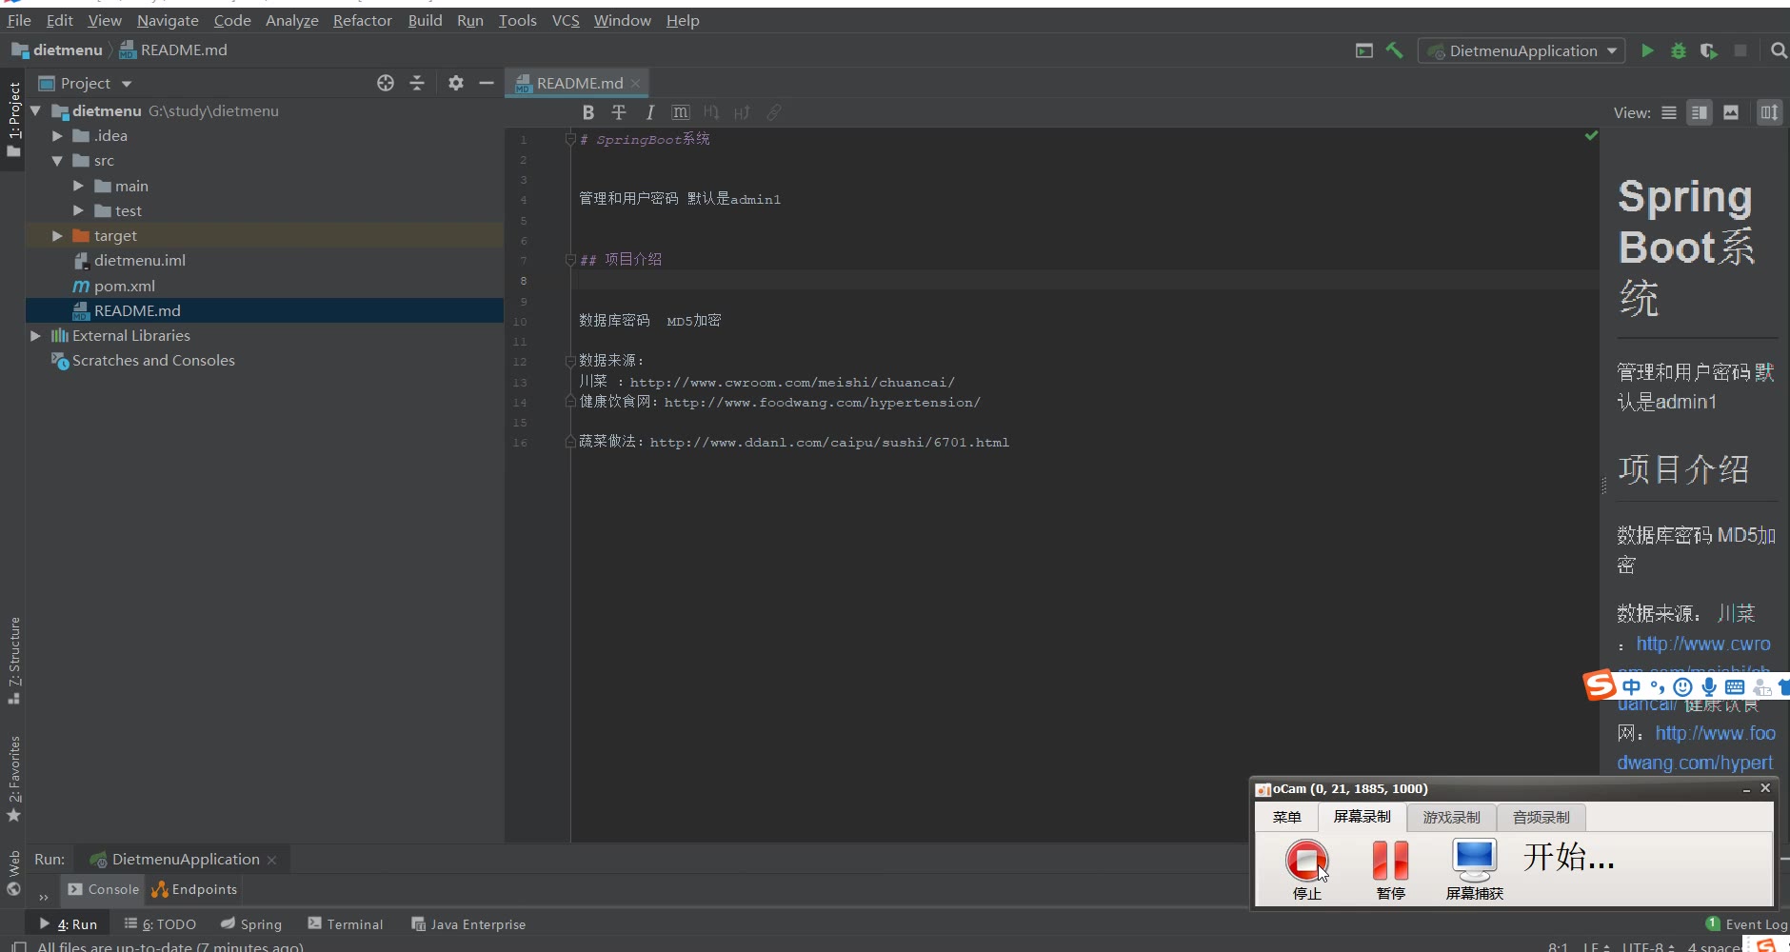The height and width of the screenshot is (952, 1790).
Task: Toggle the Web side tool window
Action: click(13, 873)
